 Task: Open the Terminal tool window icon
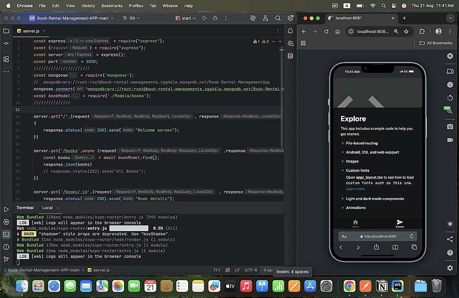click(x=6, y=235)
